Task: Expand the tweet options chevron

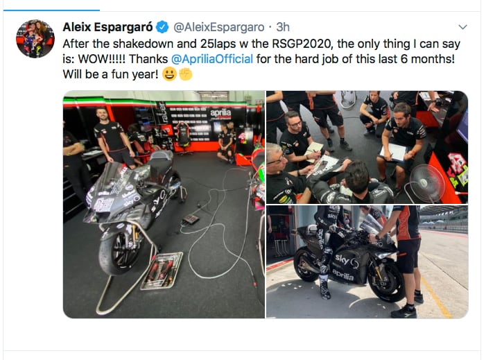Action: [x=462, y=27]
